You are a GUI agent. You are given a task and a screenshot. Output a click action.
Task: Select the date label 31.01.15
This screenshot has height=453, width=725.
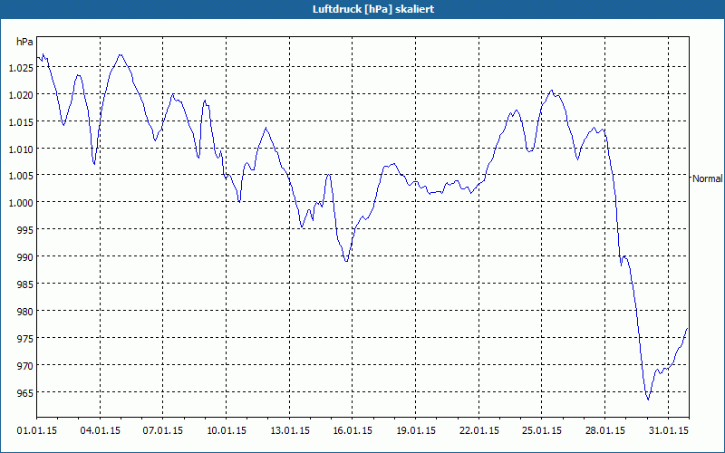click(x=668, y=430)
